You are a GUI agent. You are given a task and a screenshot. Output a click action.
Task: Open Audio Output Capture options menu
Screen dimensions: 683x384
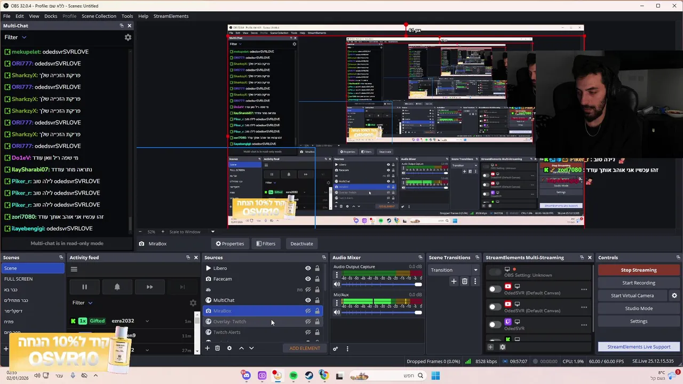337,276
